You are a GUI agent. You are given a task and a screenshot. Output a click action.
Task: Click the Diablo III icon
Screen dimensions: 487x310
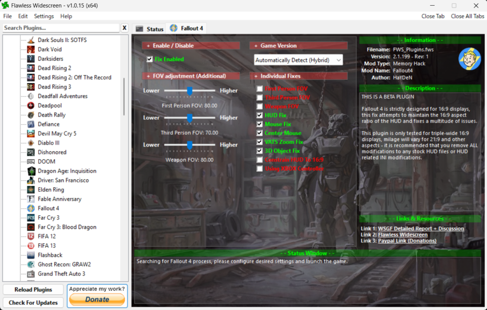point(31,143)
